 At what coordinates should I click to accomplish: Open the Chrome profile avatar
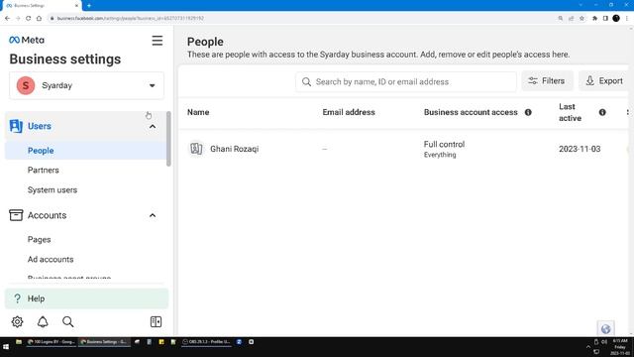[616, 18]
